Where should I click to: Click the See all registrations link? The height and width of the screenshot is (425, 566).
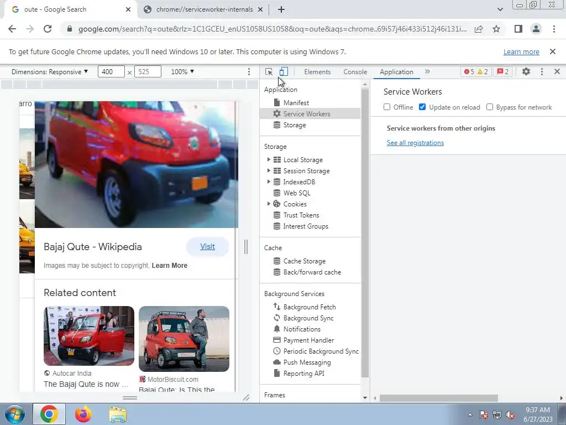coord(415,143)
